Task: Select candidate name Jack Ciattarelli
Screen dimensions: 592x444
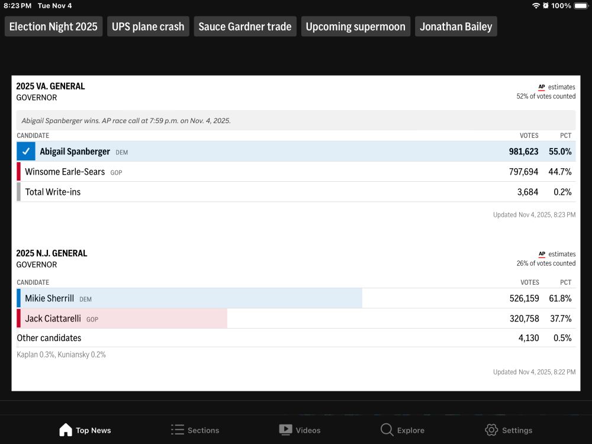Action: [53, 318]
